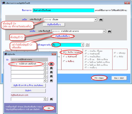This screenshot has height=114, width=132.
Task: Click binoculars icon on second empty Cr row
Action: point(51,68)
